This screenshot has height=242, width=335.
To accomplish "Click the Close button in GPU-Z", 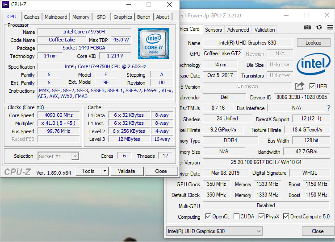I will tap(318, 231).
